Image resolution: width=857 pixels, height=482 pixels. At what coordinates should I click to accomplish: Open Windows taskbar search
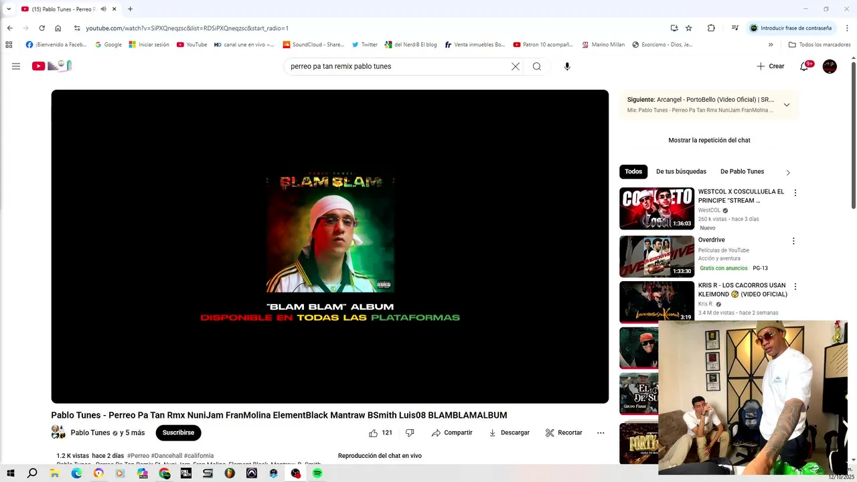pos(32,473)
